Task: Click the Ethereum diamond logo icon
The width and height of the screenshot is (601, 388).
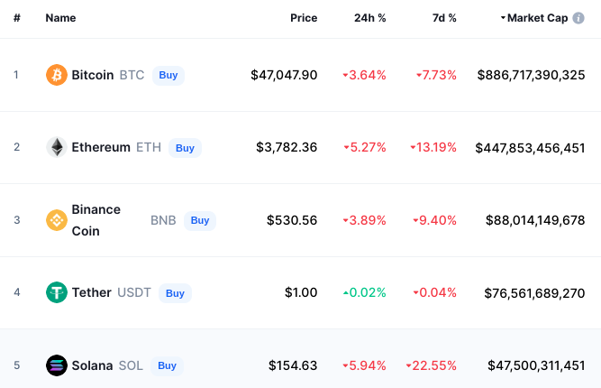Action: point(57,147)
